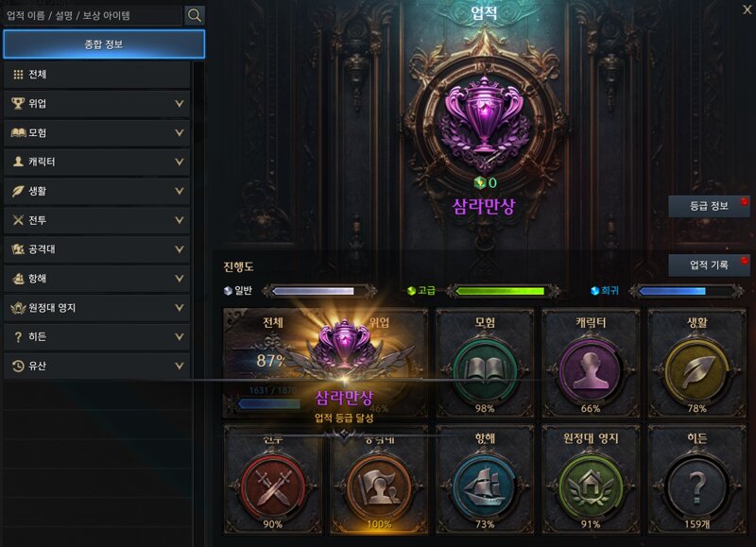The image size is (756, 547).
Task: Open the 히든 question mark icon
Action: [696, 487]
